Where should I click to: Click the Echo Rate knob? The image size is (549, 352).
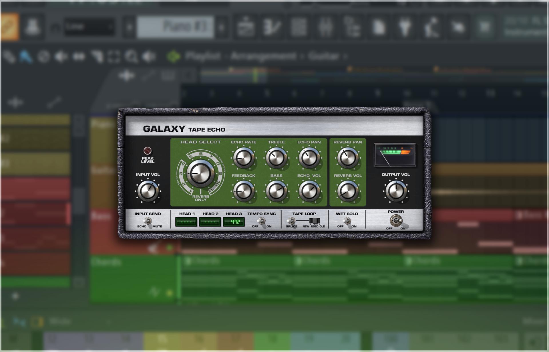click(244, 158)
